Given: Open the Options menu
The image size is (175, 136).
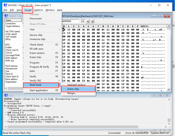Looking at the screenshot, I should point(38,10).
